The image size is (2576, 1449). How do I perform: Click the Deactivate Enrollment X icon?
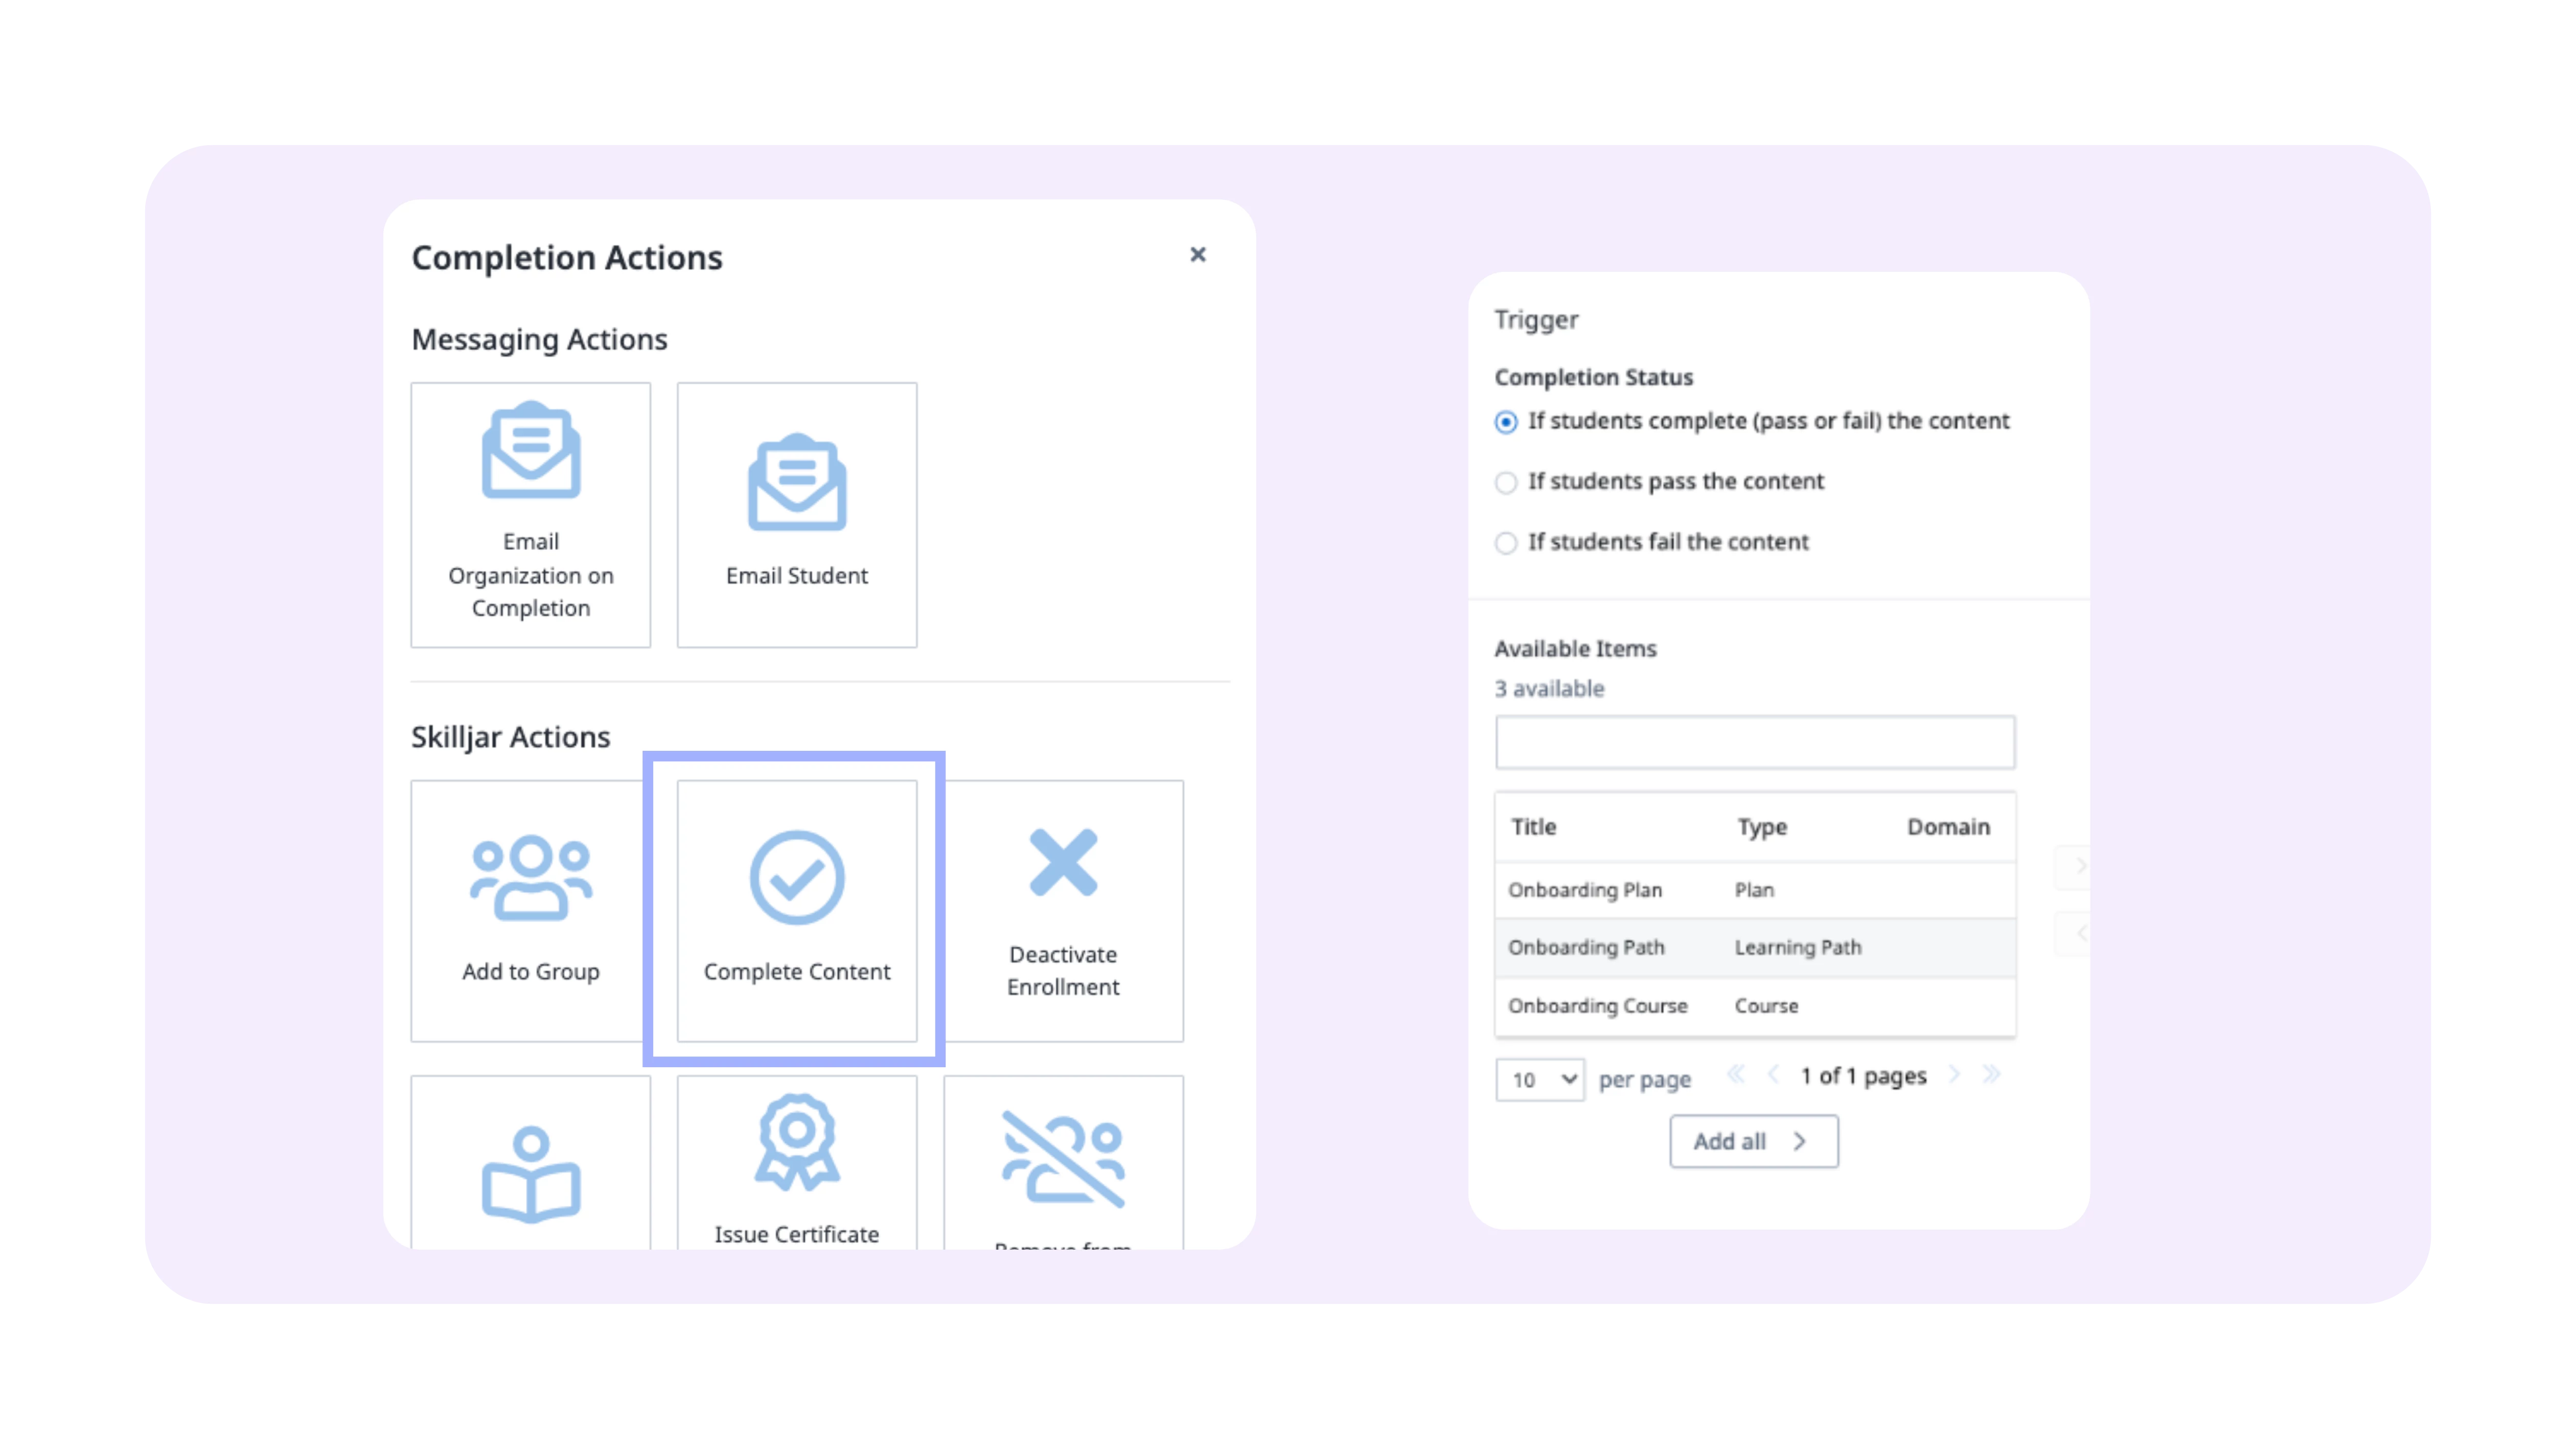pyautogui.click(x=1063, y=862)
